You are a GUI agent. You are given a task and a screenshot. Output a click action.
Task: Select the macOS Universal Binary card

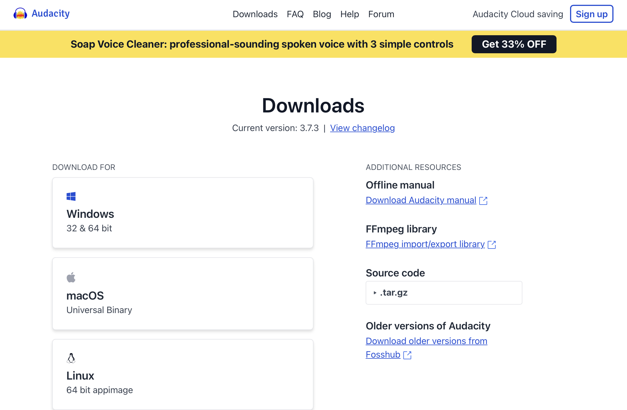[183, 294]
